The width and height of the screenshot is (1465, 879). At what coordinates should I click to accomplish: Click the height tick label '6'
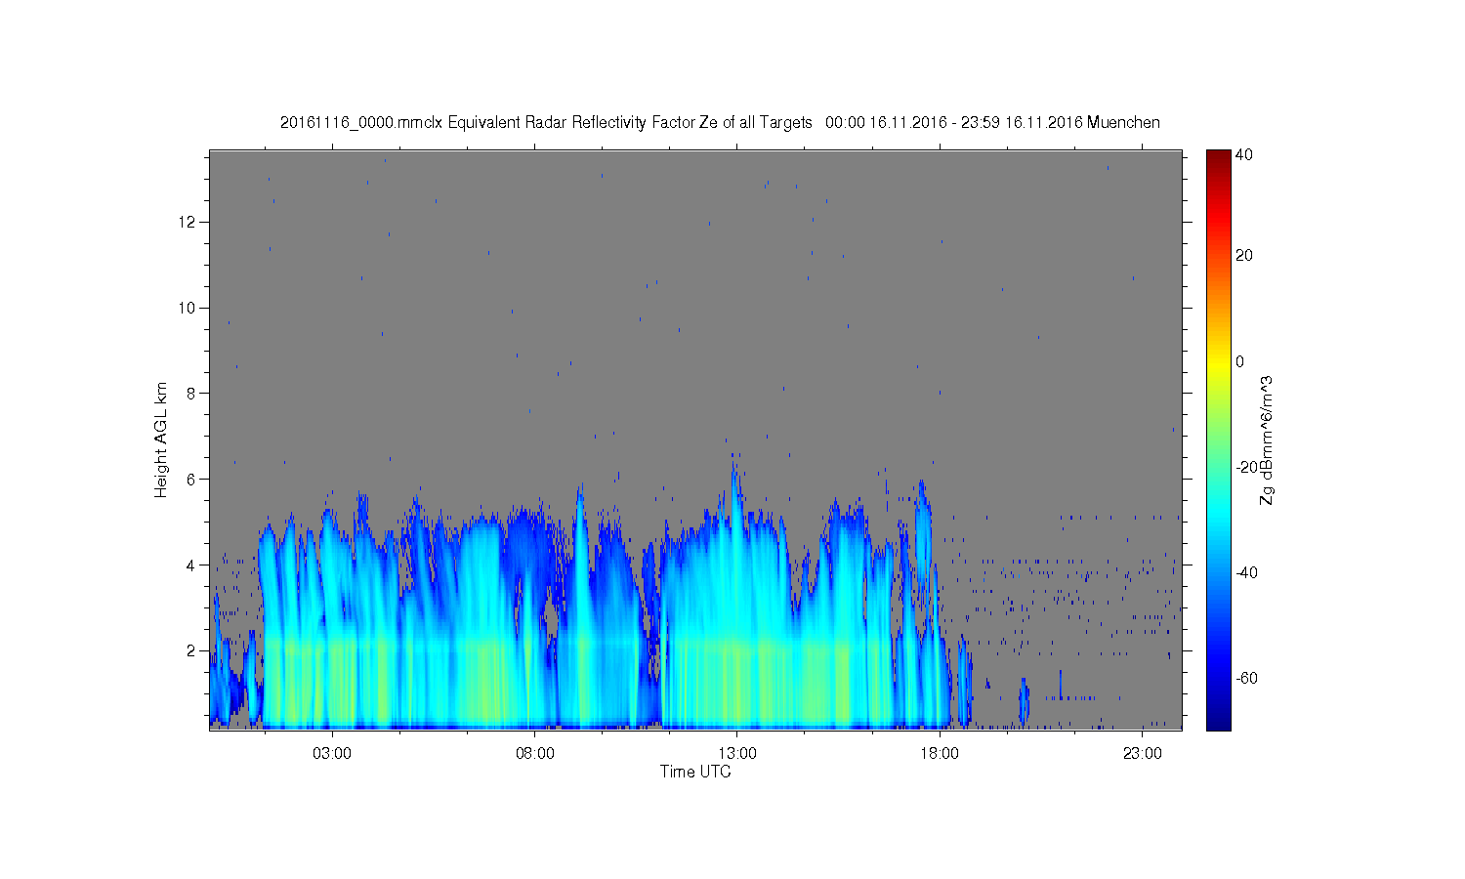[192, 479]
